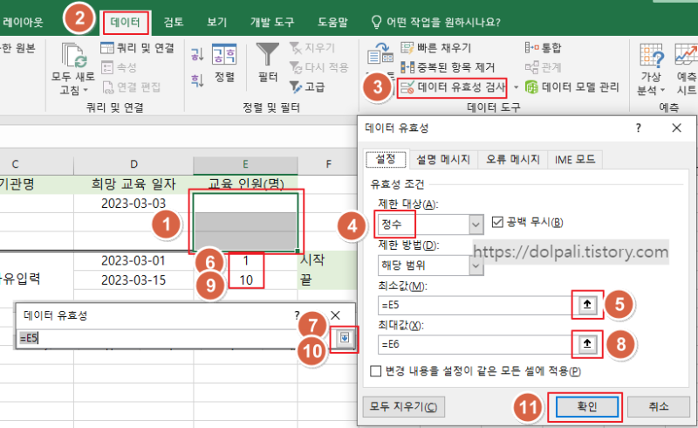Click the 모두 지우기 button
698x428 pixels.
pos(403,407)
